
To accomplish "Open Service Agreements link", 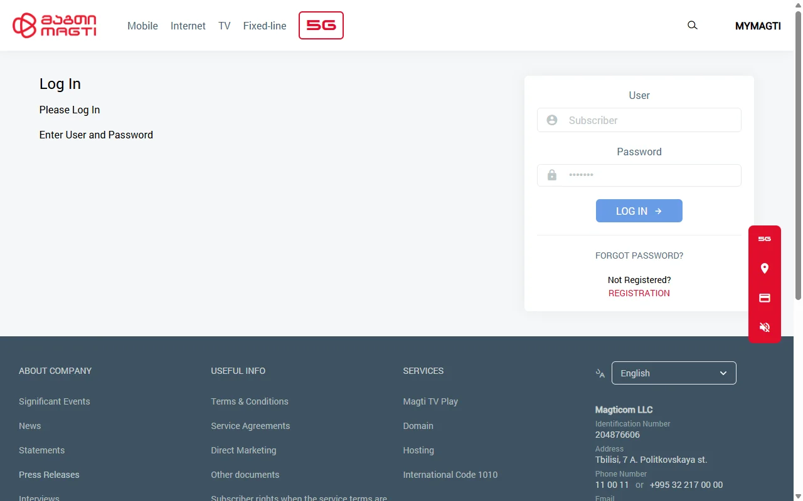I will [x=250, y=426].
